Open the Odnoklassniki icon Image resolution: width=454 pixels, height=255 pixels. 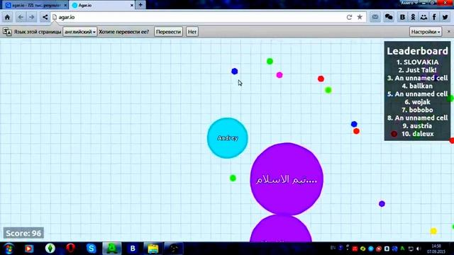tap(413, 17)
